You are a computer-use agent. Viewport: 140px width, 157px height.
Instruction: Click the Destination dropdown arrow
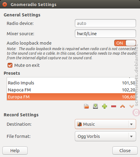(131, 124)
